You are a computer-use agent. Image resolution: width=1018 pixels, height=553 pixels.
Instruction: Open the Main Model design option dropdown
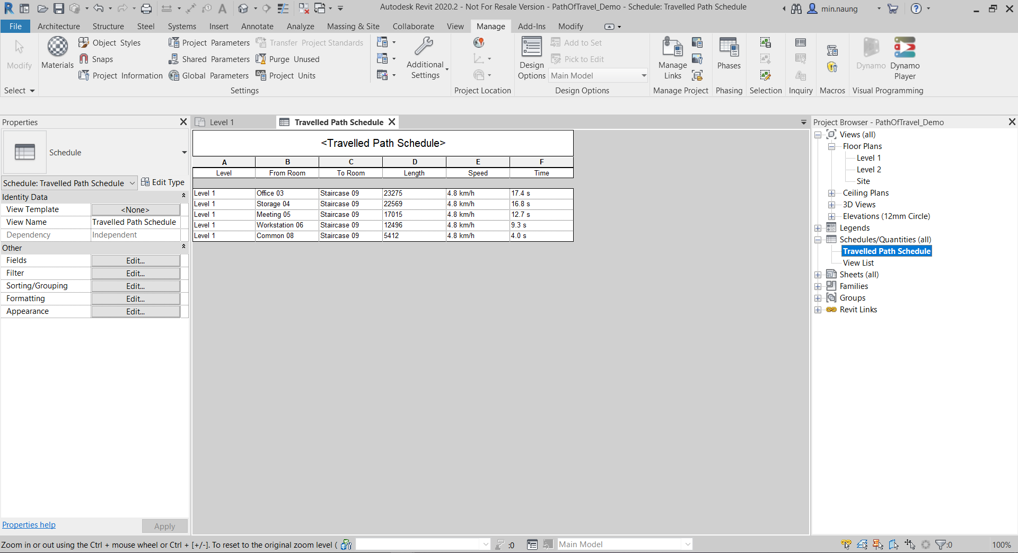(644, 76)
